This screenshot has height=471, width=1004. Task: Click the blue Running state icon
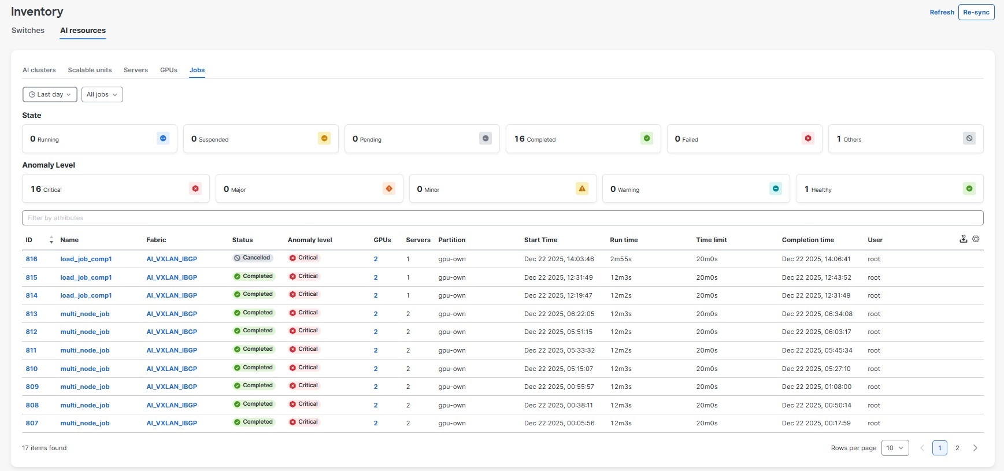pyautogui.click(x=163, y=139)
